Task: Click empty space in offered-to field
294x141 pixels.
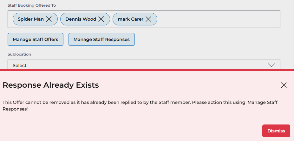Action: (x=219, y=19)
